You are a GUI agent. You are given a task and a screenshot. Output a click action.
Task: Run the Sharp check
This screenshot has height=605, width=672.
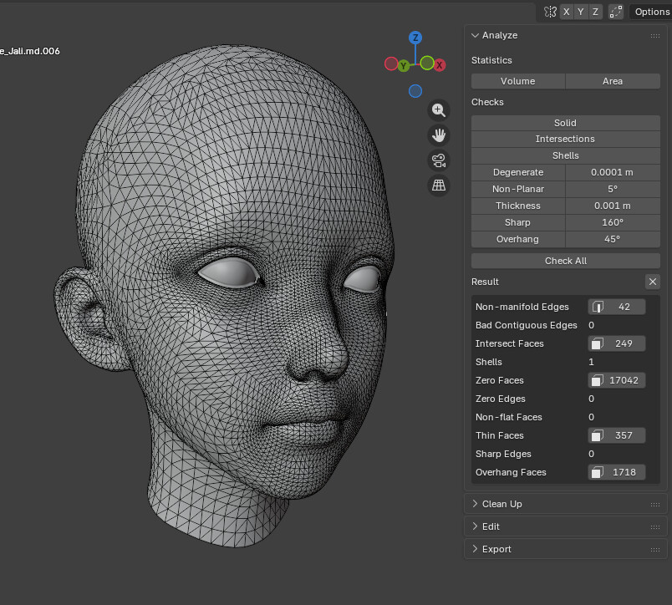[517, 222]
